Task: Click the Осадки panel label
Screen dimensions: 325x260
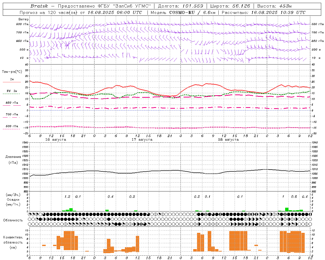Action: pyautogui.click(x=13, y=200)
